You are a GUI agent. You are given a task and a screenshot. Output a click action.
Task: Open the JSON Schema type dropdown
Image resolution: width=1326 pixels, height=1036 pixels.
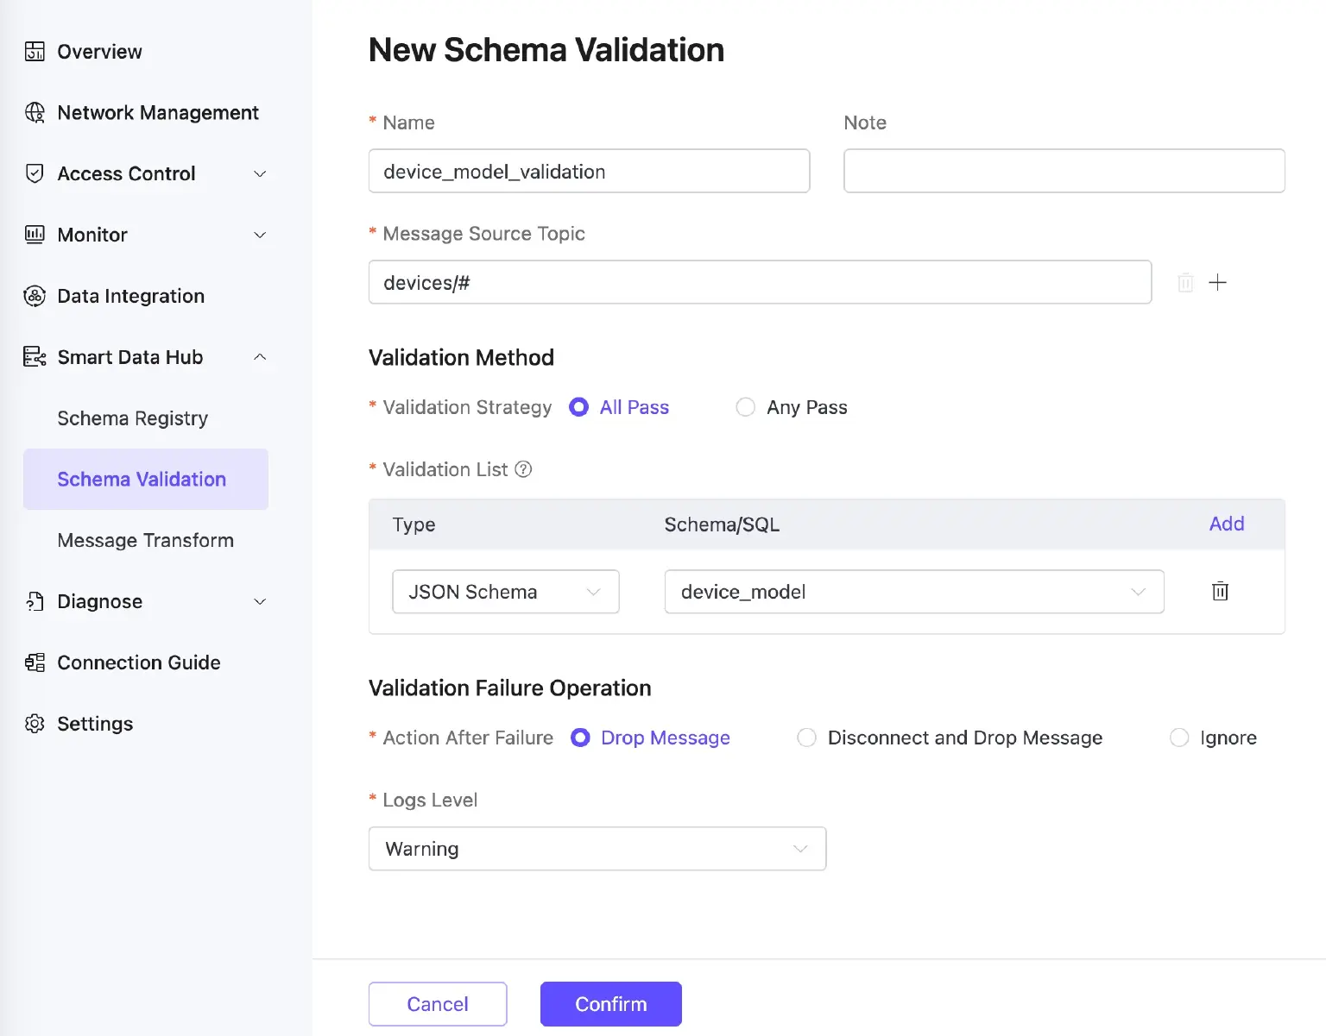click(505, 592)
